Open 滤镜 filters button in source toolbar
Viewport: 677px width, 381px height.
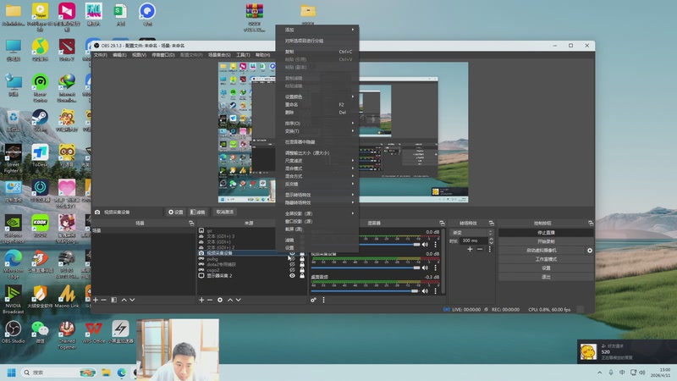[198, 213]
